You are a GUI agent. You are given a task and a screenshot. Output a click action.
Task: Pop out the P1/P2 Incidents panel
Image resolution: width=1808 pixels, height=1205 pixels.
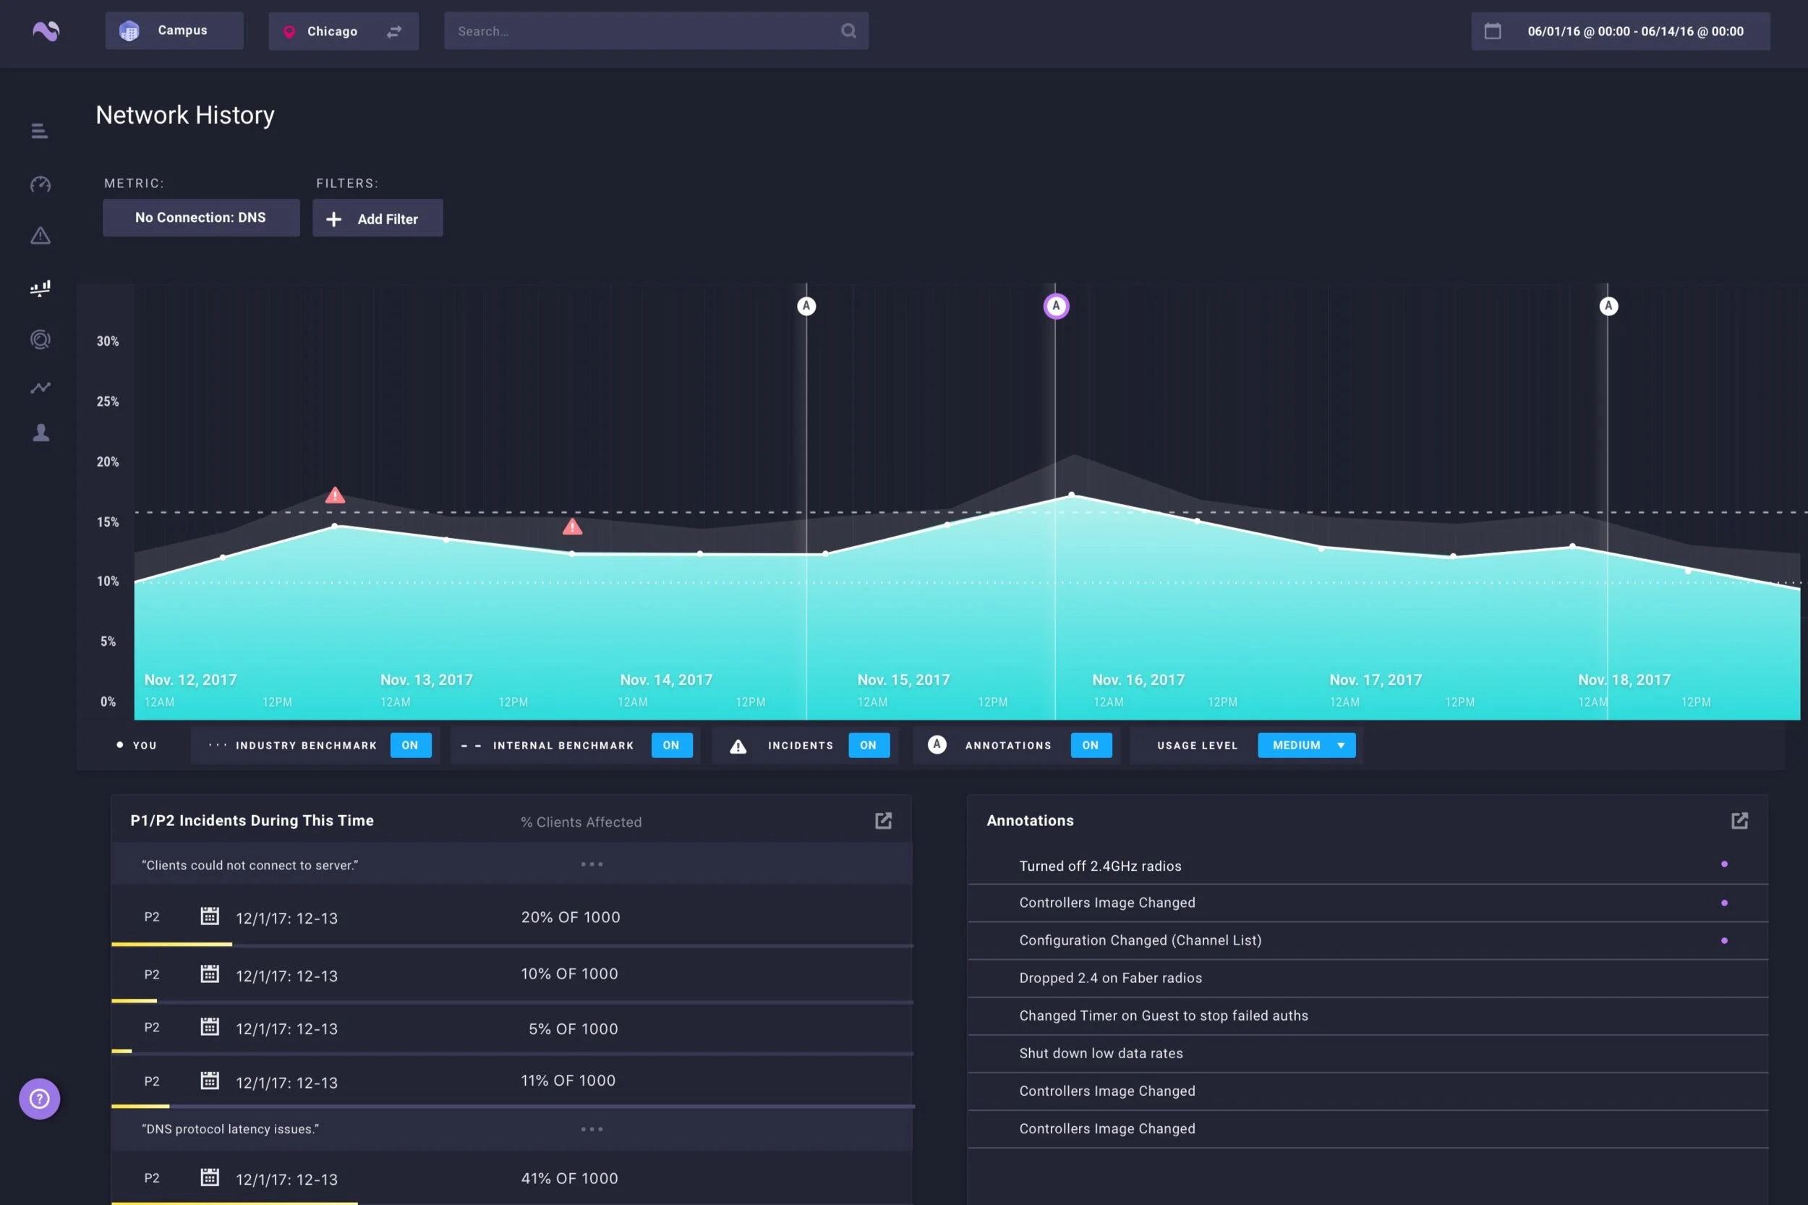(x=883, y=821)
